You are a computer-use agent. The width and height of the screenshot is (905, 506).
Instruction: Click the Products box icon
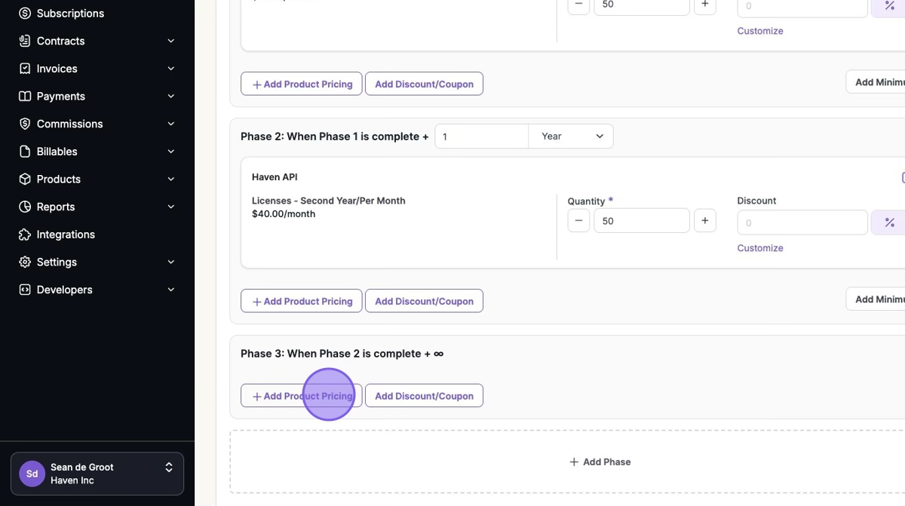[25, 179]
